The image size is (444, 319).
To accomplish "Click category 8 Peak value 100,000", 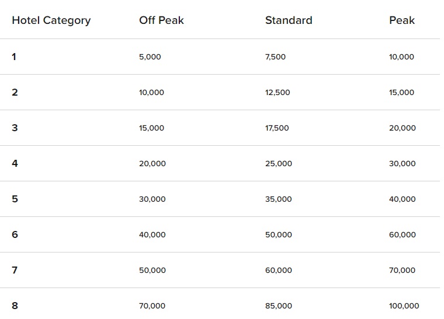I will click(x=404, y=306).
